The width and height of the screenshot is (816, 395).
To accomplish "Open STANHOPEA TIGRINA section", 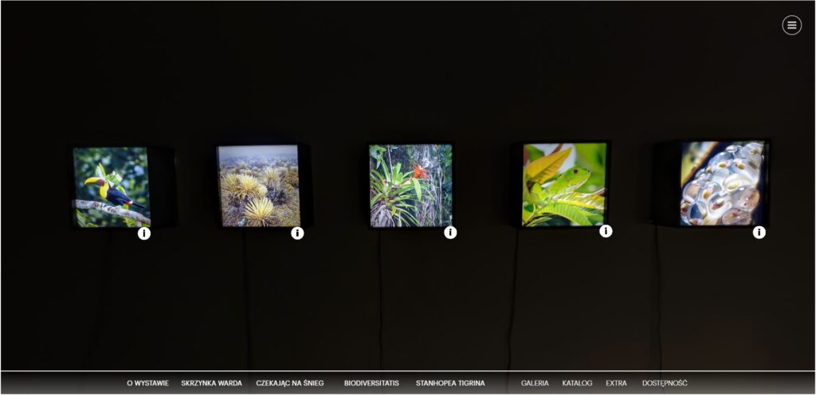I will tap(450, 383).
